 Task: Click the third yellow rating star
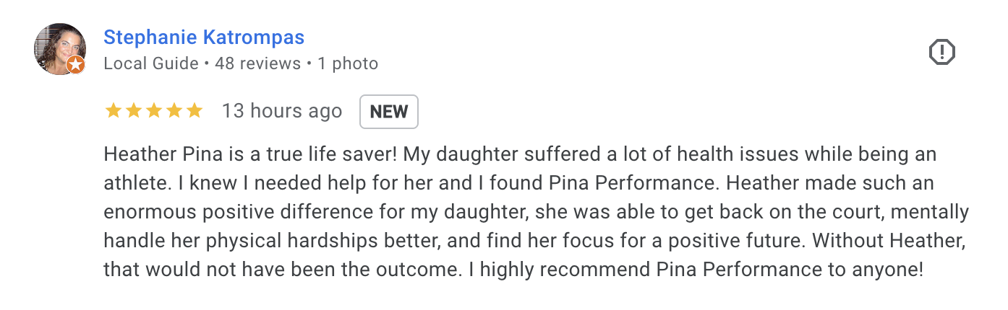(153, 110)
